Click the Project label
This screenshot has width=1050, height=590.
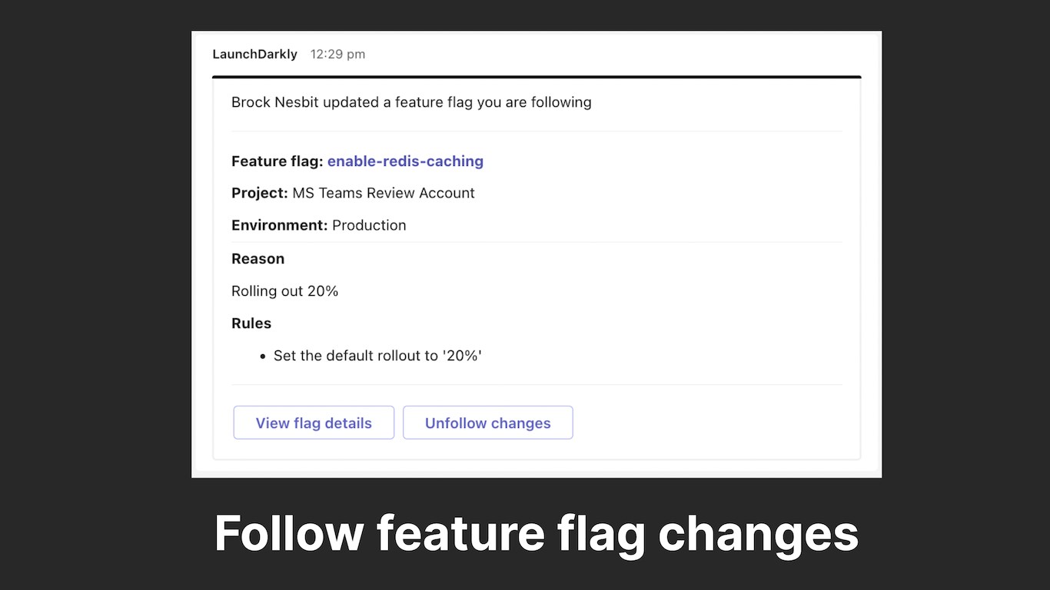(260, 193)
